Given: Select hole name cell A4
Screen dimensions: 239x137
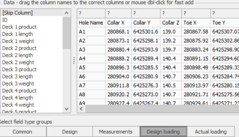Looking at the screenshot, I should tap(91, 58).
